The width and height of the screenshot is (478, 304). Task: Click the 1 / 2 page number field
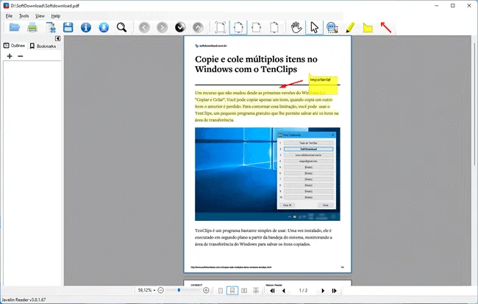point(303,290)
